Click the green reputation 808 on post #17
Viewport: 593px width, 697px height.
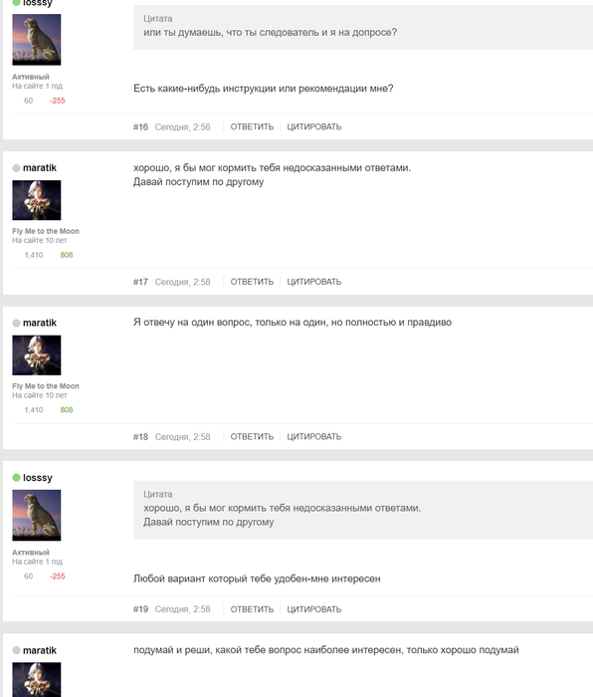click(67, 255)
